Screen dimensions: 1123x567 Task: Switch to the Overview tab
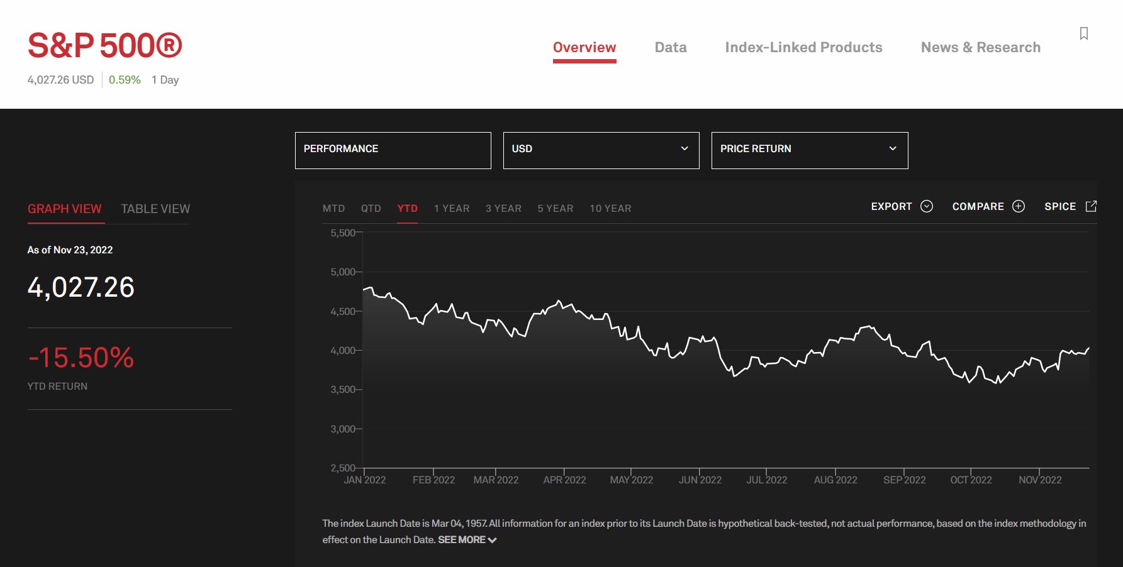584,48
